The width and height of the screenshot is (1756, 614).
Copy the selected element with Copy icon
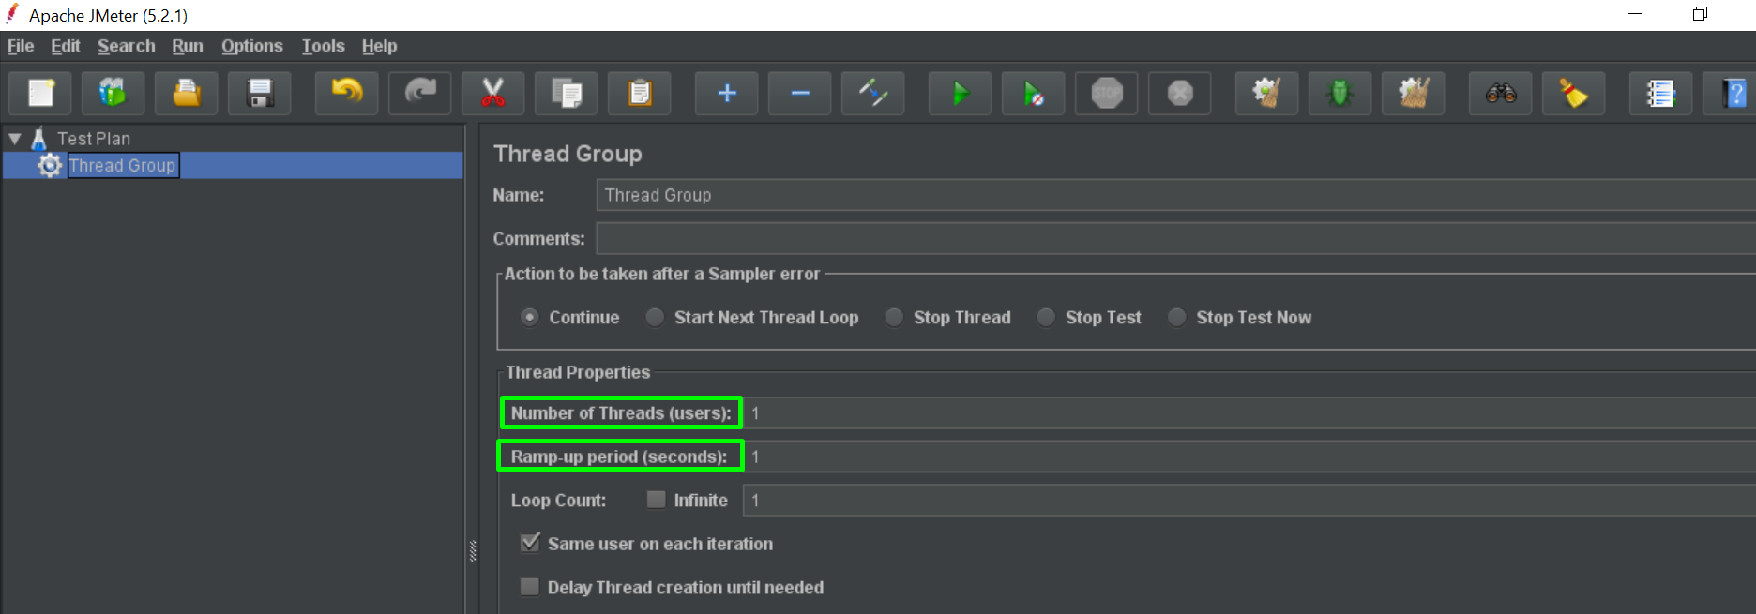(567, 93)
